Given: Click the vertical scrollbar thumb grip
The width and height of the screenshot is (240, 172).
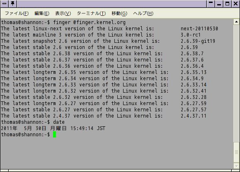Looking at the screenshot, I should (236, 152).
